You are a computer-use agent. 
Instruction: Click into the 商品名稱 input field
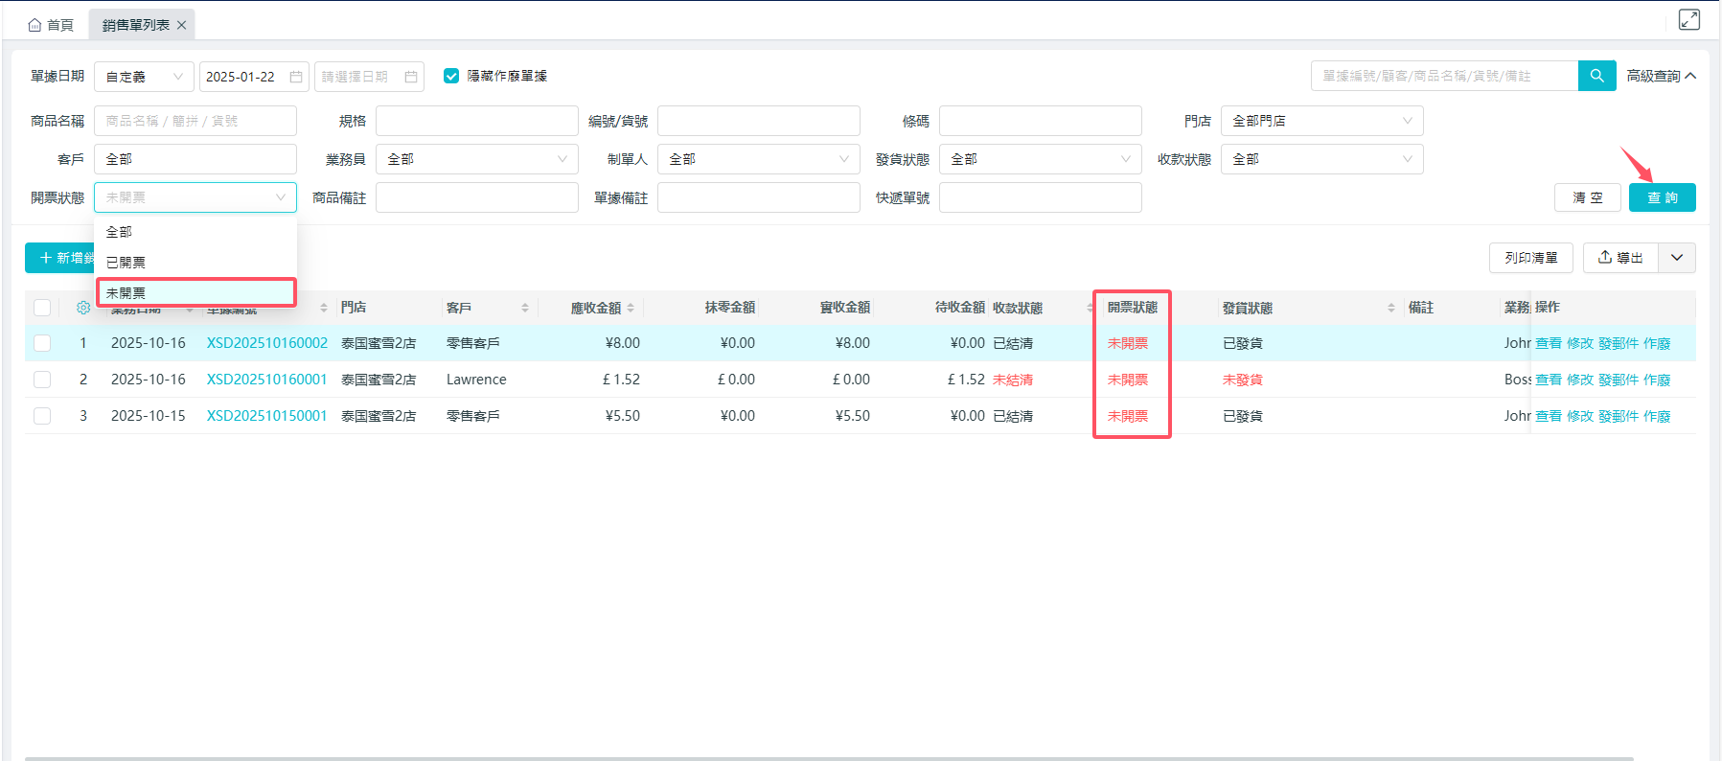(195, 121)
